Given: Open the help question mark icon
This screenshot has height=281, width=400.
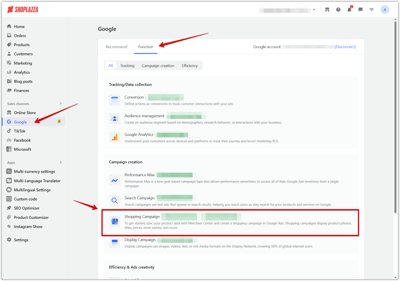Looking at the screenshot, I should pyautogui.click(x=338, y=10).
